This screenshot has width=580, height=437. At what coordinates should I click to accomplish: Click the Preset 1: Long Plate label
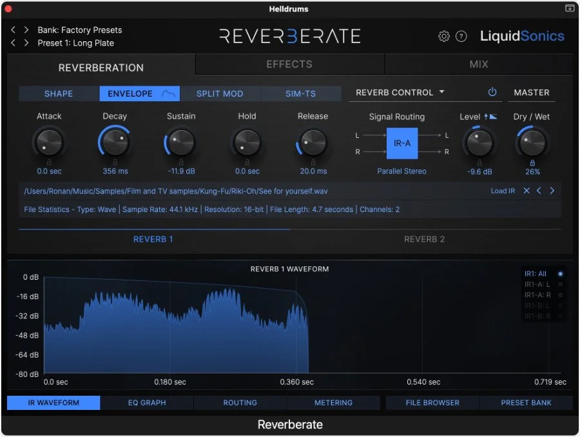[76, 43]
